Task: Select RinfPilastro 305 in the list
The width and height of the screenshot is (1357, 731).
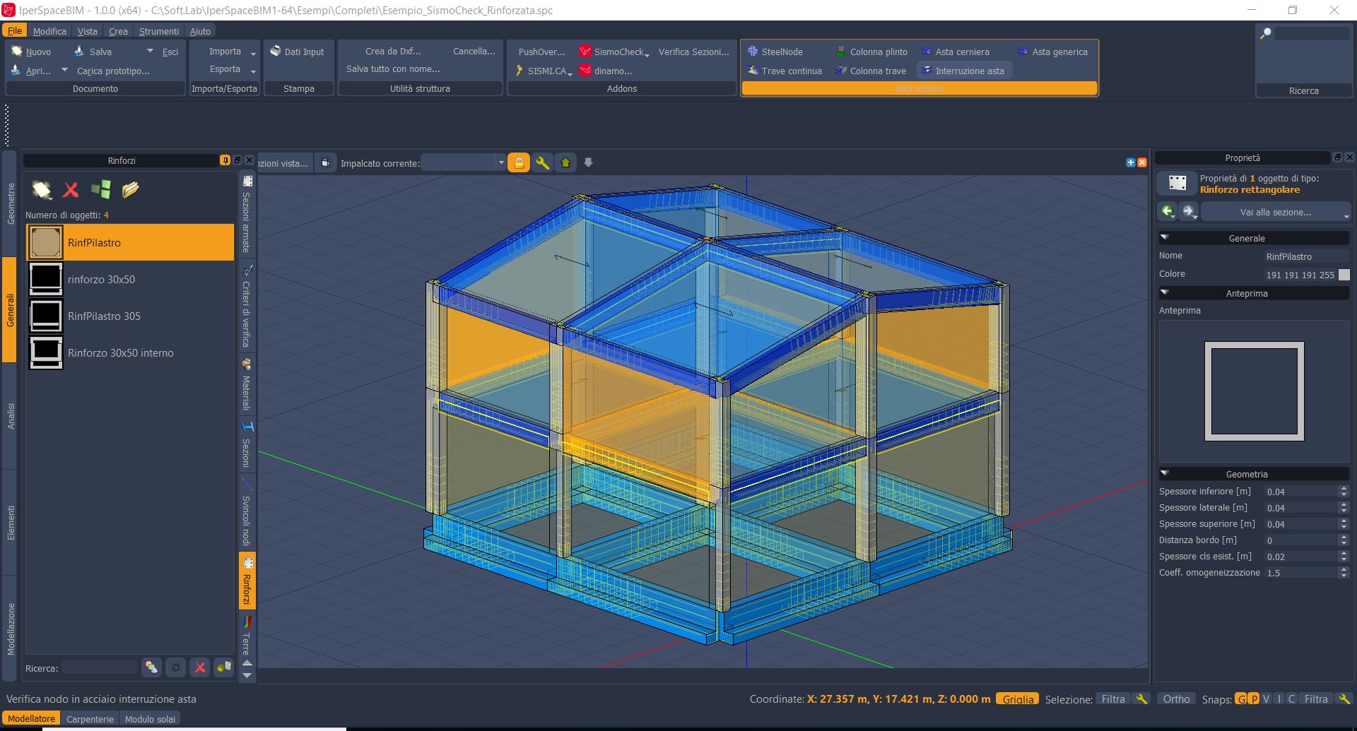Action: pyautogui.click(x=130, y=316)
